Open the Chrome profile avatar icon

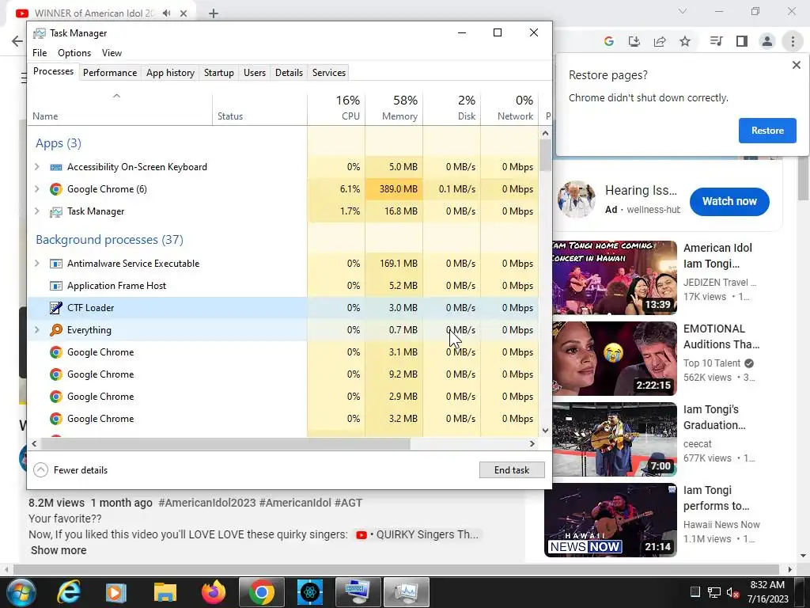point(767,41)
